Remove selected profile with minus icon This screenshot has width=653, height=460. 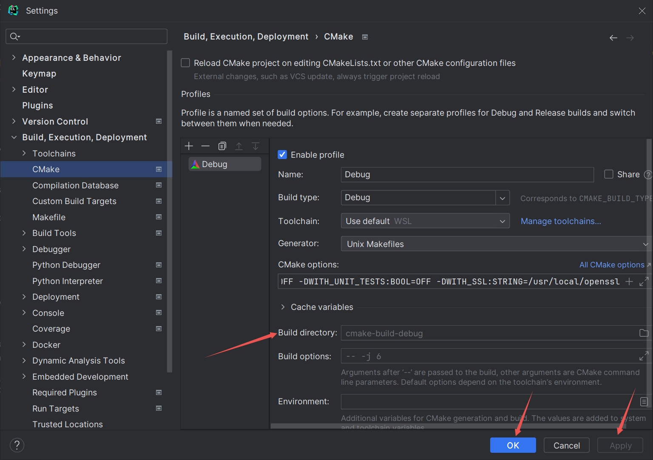click(205, 146)
